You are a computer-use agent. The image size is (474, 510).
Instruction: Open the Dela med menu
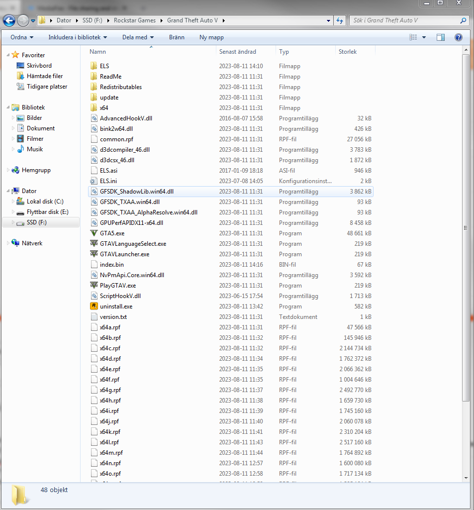(x=138, y=37)
